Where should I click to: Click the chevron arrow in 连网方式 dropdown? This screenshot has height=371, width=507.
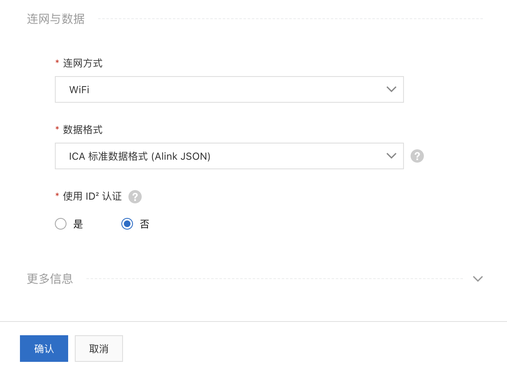click(391, 89)
